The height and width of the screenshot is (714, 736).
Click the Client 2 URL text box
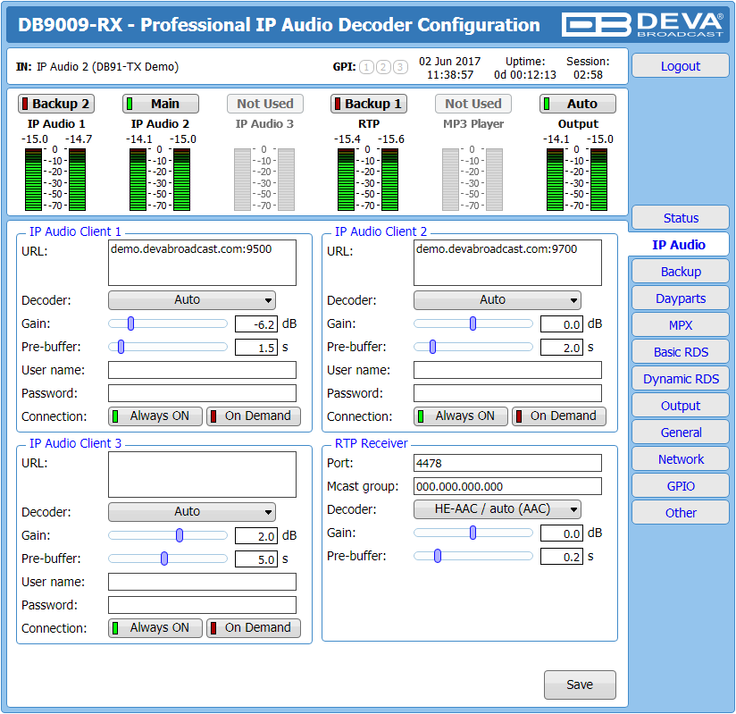507,263
